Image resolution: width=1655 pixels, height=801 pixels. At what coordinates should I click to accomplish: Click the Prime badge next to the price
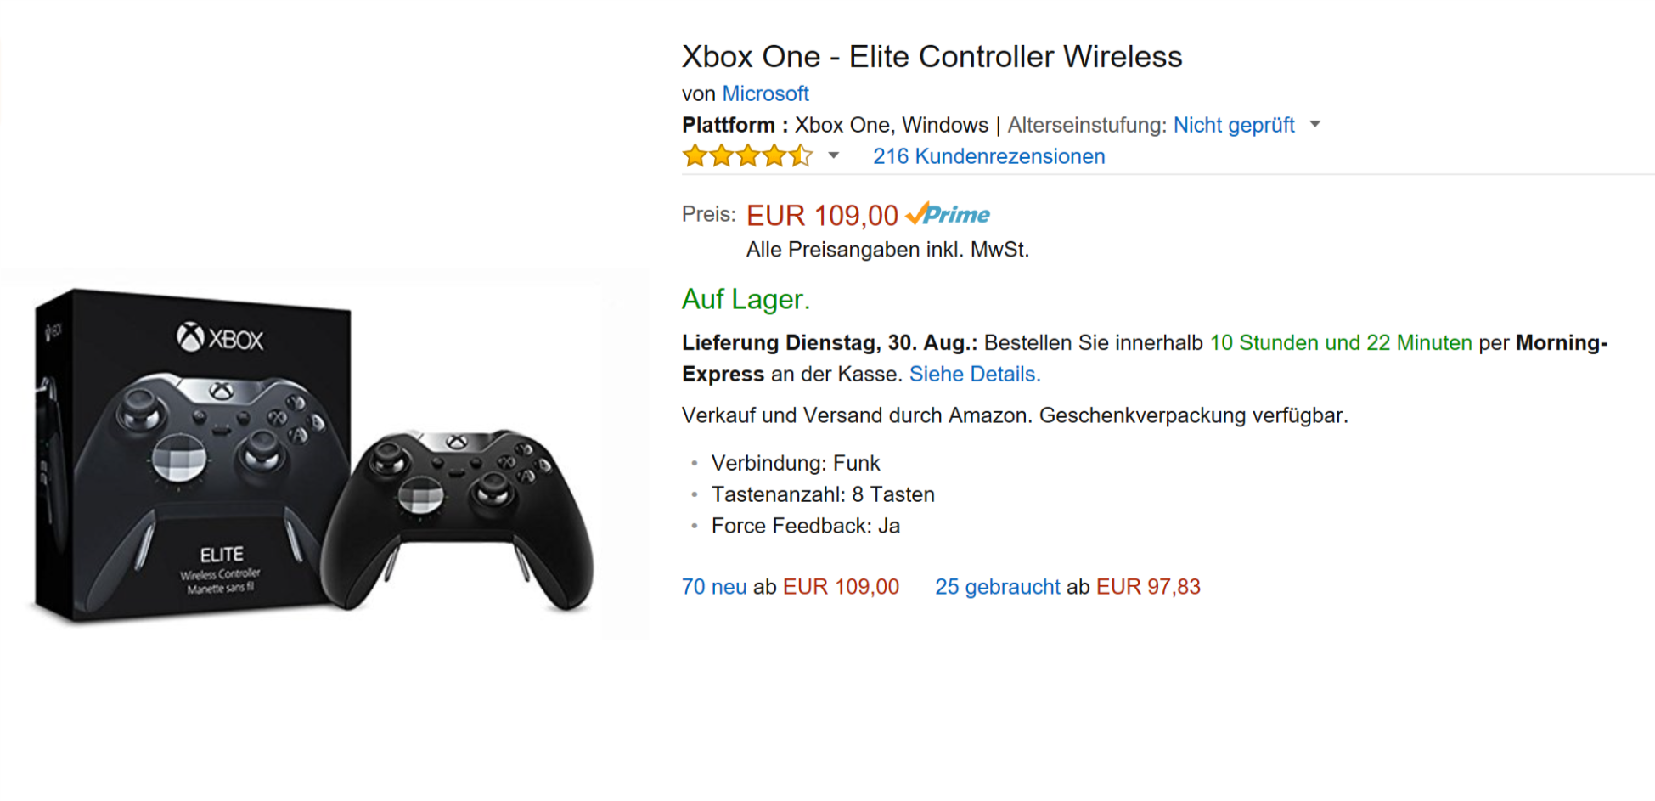point(949,216)
